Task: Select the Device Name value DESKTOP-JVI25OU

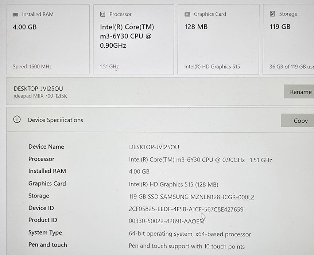Action: pyautogui.click(x=154, y=147)
